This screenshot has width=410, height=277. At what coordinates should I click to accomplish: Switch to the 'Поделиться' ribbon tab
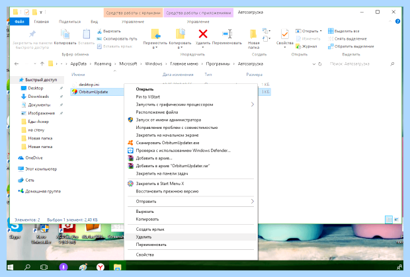coord(70,22)
